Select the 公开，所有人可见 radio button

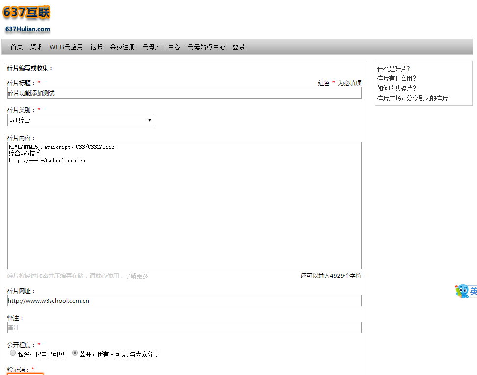coord(75,353)
